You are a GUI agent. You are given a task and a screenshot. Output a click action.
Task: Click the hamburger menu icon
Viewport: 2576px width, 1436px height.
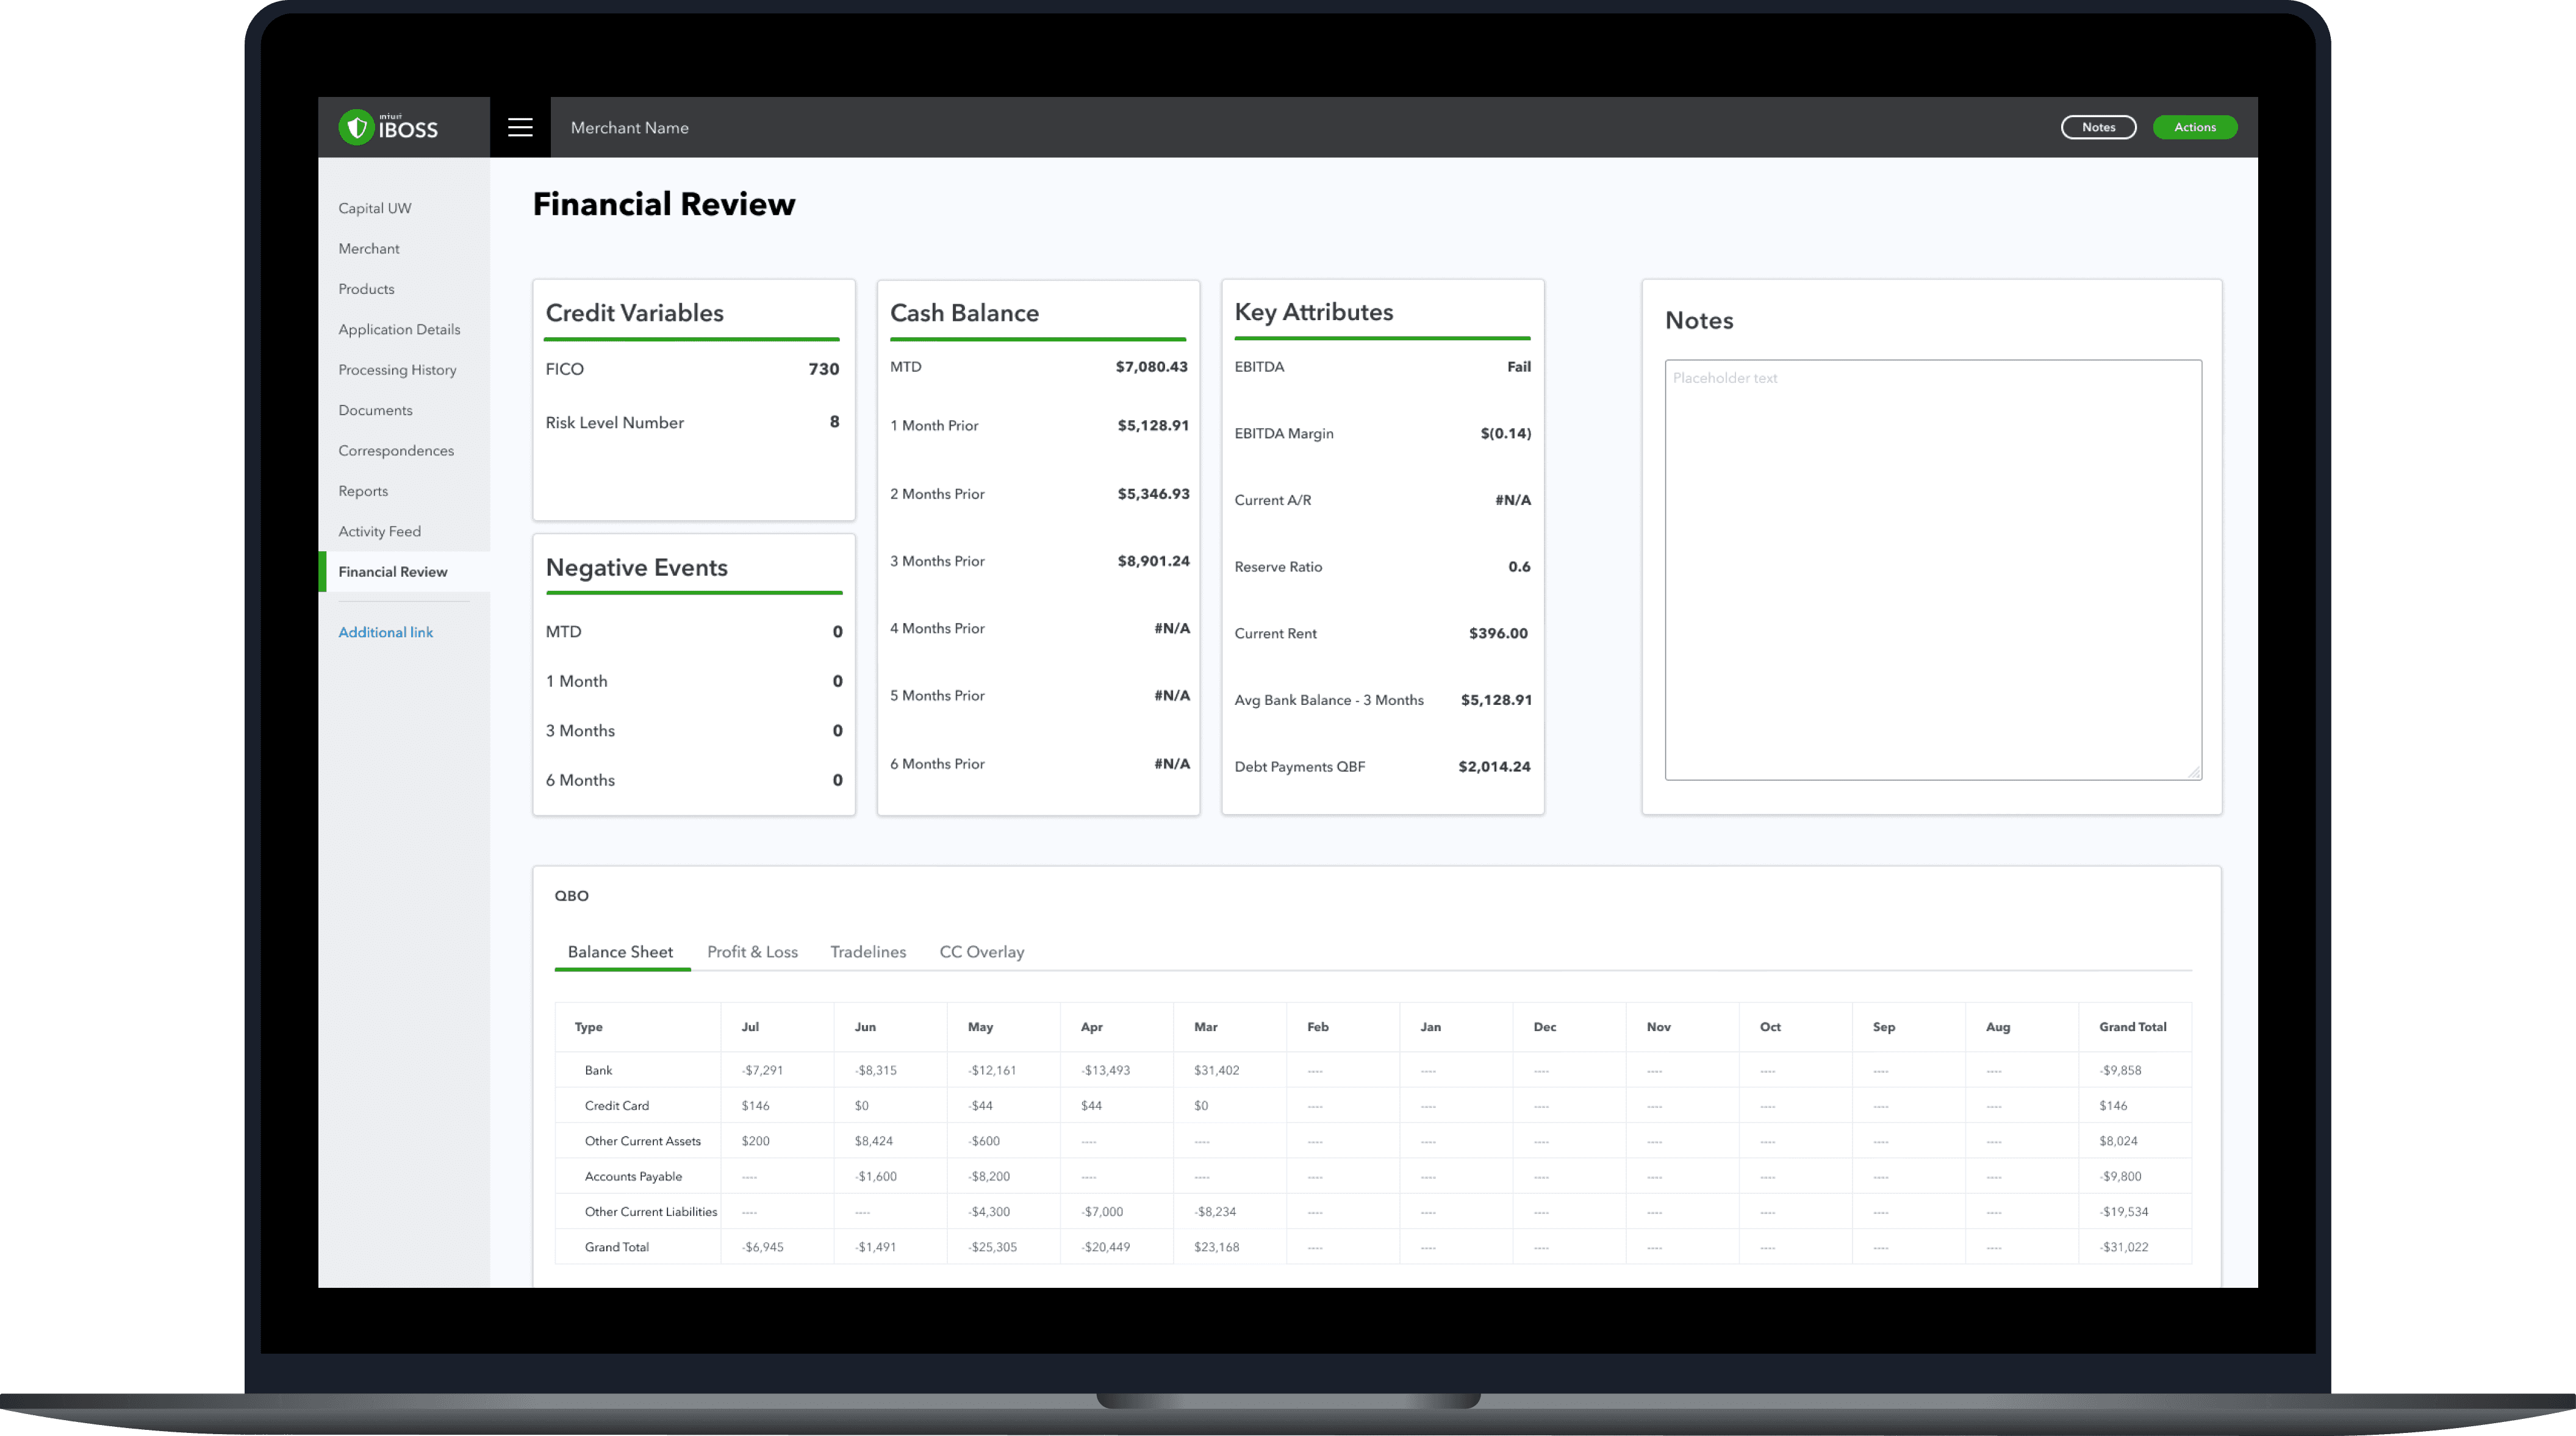(x=519, y=127)
